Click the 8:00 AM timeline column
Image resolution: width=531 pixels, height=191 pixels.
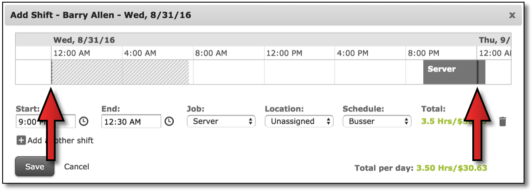(229, 72)
